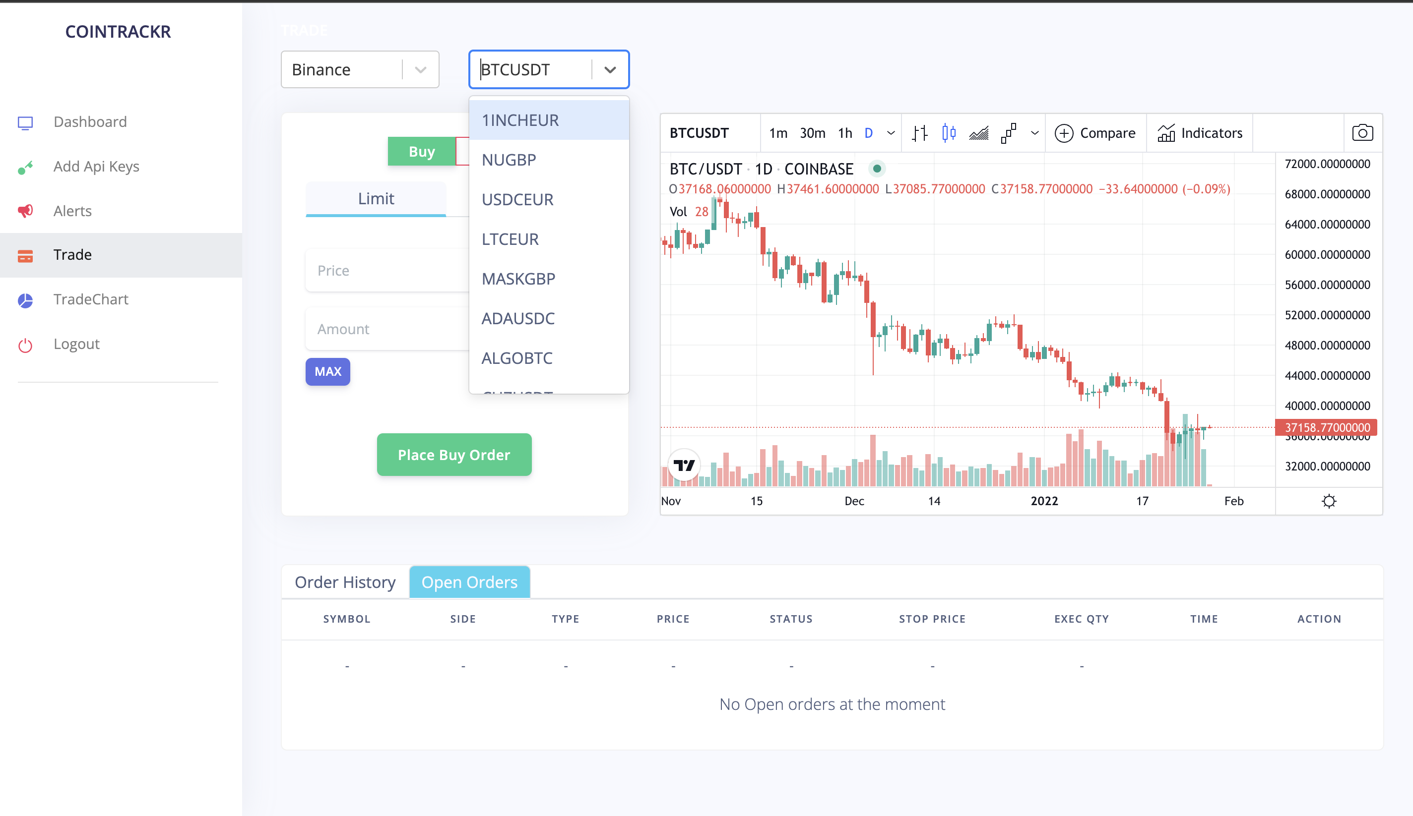Screen dimensions: 1413x816
Task: Switch to the Limit order tab
Action: (x=376, y=198)
